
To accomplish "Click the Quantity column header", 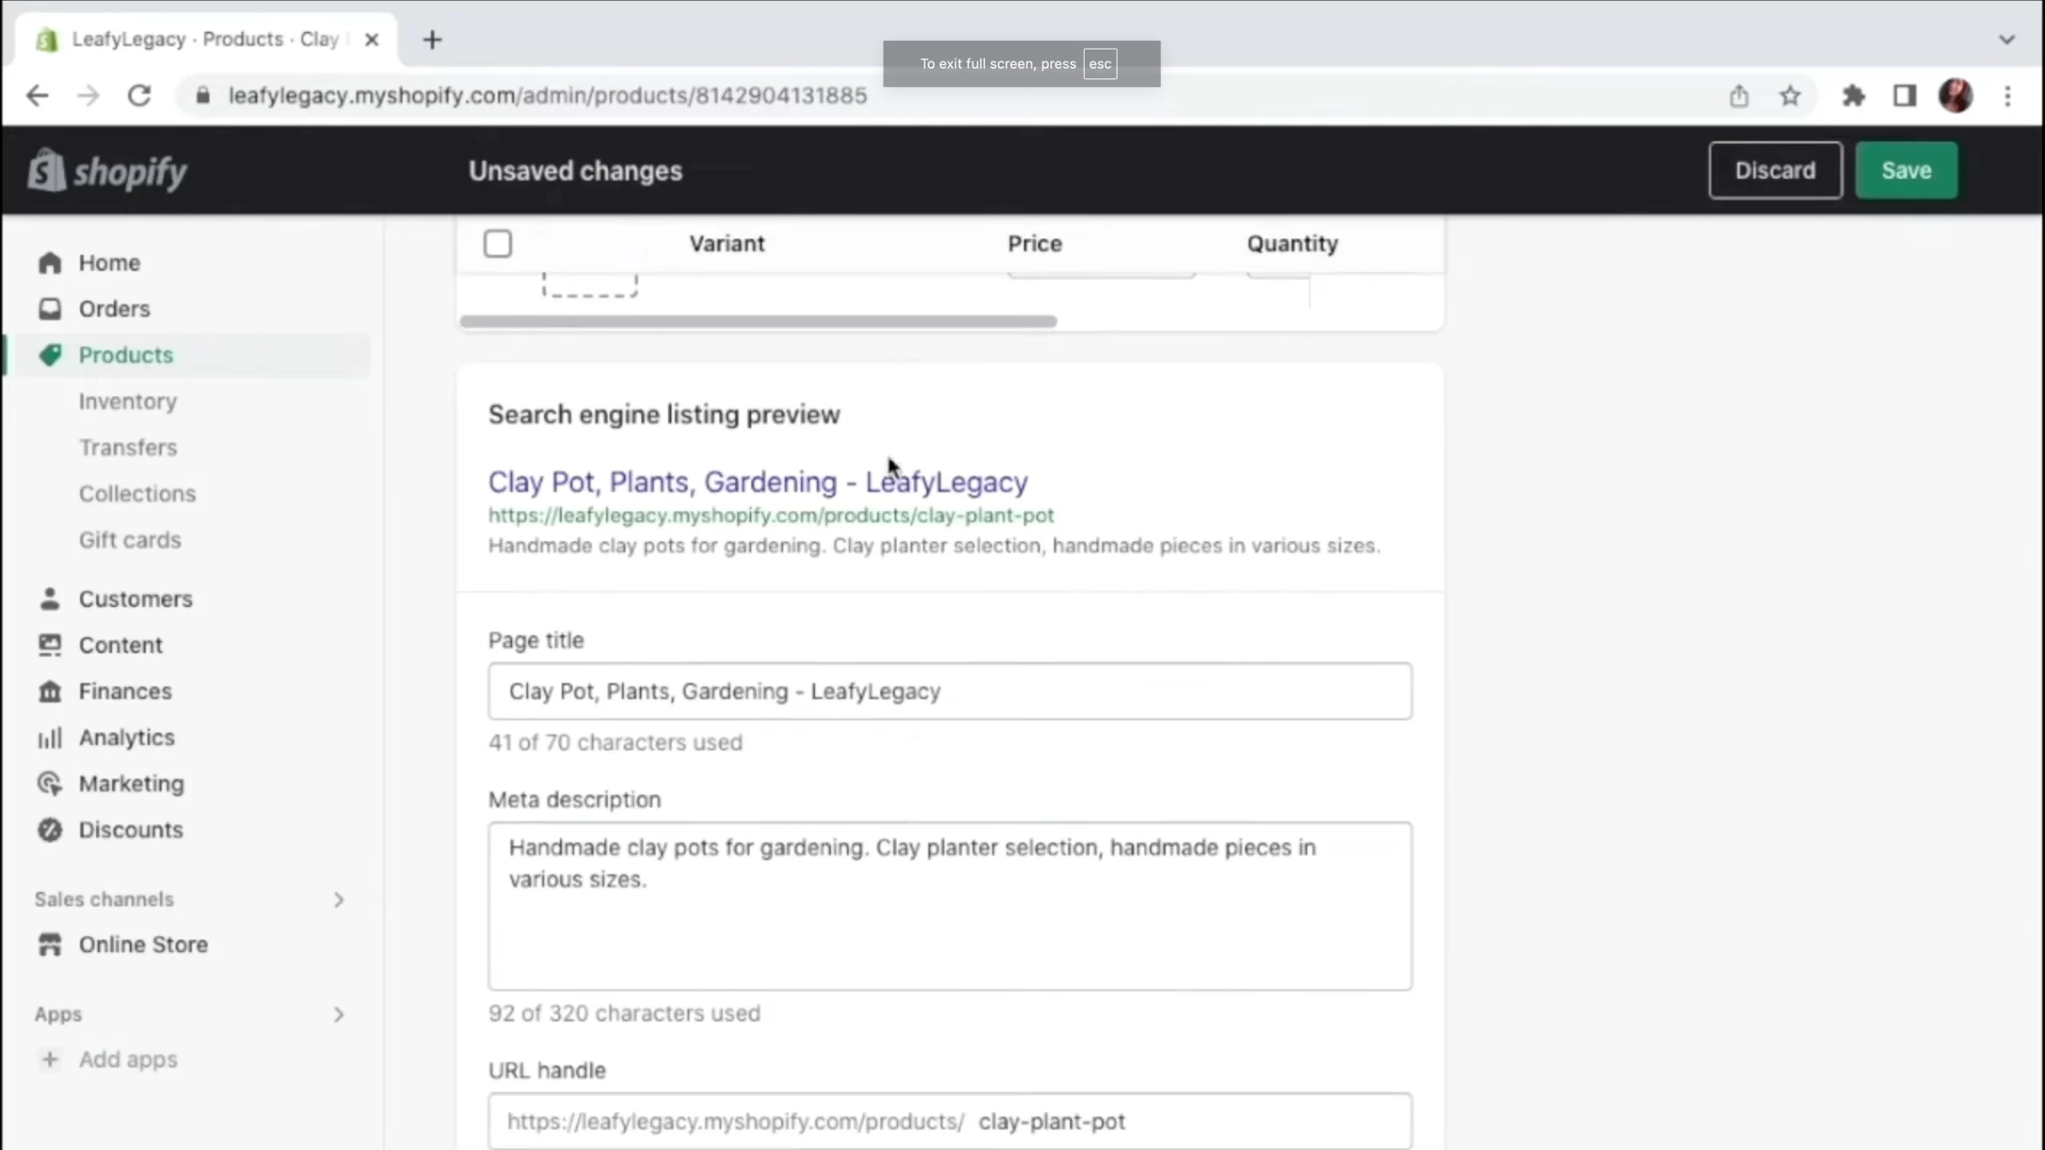I will point(1293,244).
